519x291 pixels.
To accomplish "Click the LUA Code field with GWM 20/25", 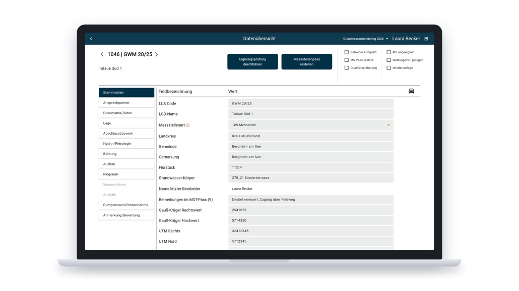I will click(311, 104).
